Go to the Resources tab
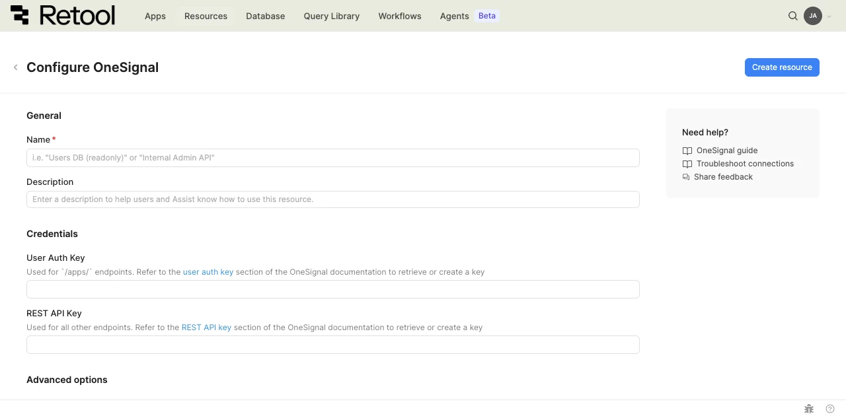 point(206,16)
